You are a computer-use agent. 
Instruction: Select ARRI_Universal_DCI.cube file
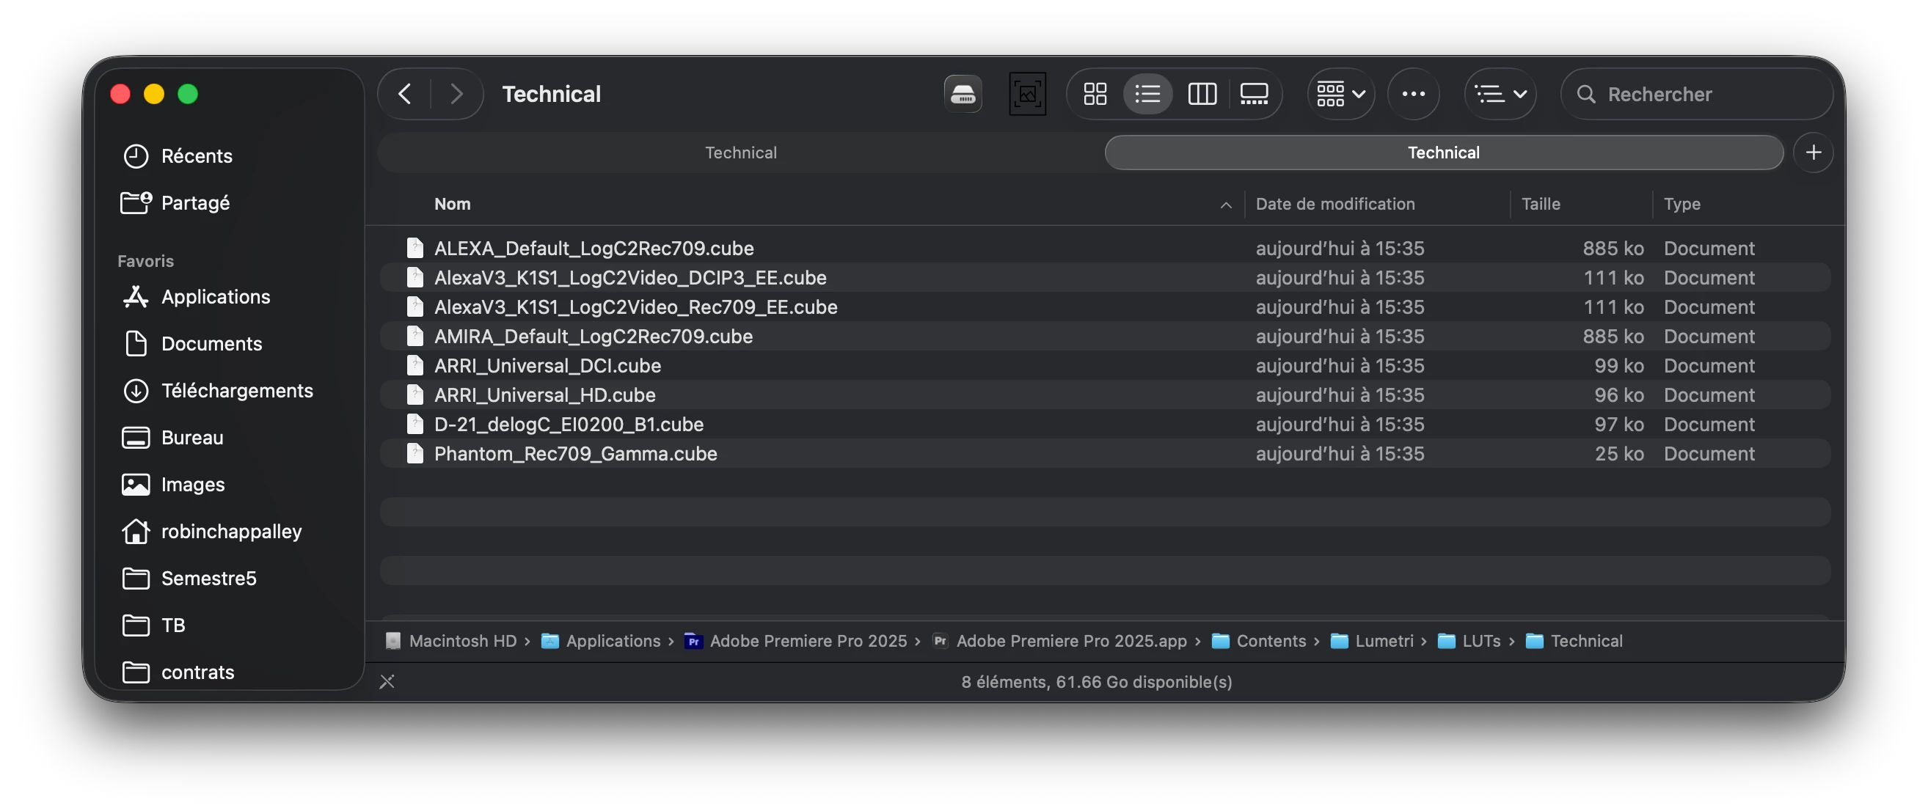(x=1105, y=366)
